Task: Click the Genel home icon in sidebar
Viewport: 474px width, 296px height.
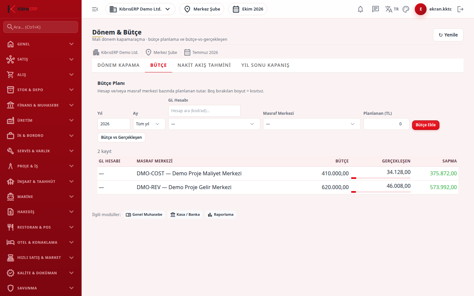Action: (11, 44)
